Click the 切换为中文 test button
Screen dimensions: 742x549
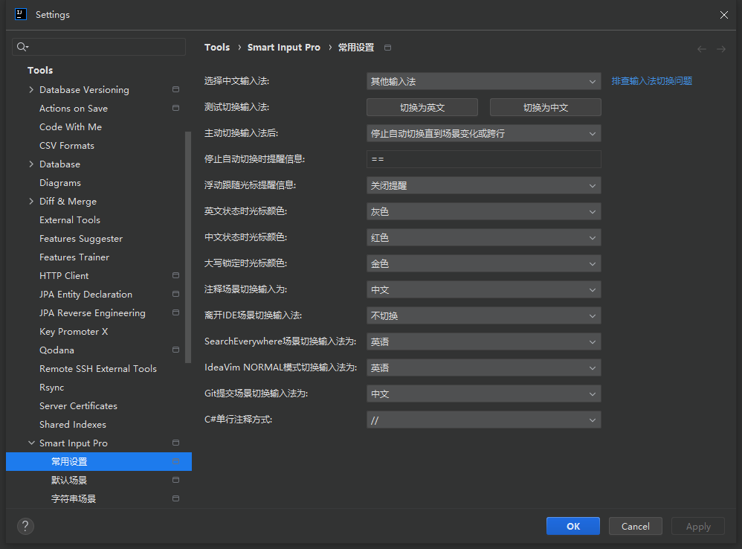click(x=546, y=107)
